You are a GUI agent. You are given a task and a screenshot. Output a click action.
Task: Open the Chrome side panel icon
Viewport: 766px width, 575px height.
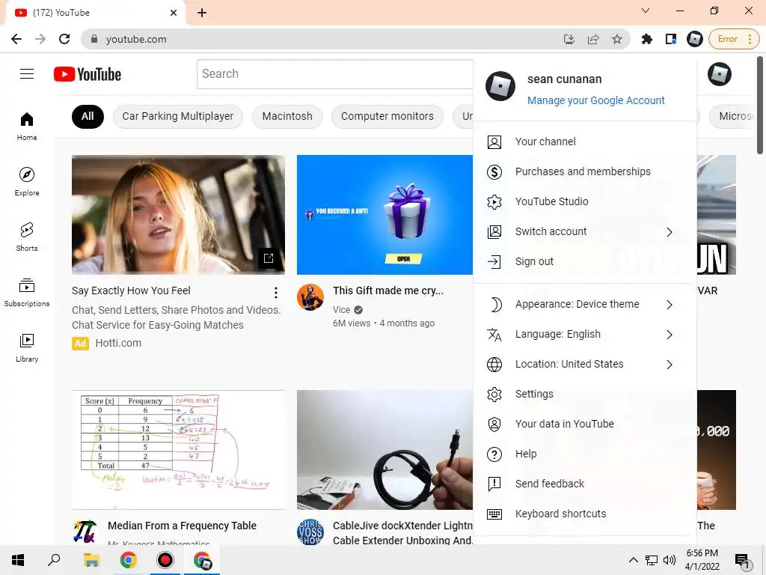coord(671,39)
